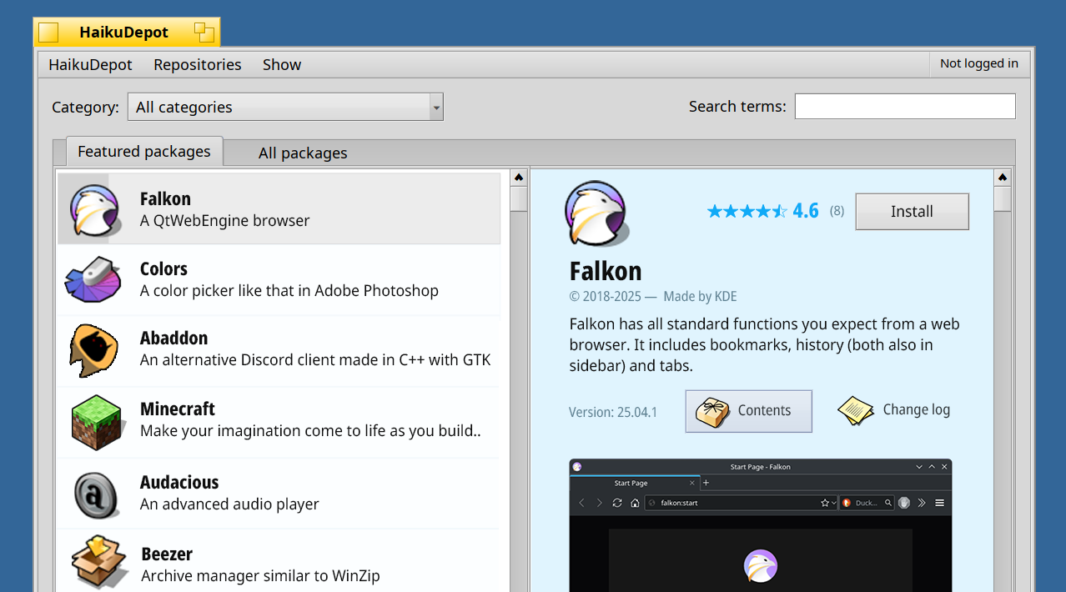Select the Minecraft package name

(178, 409)
